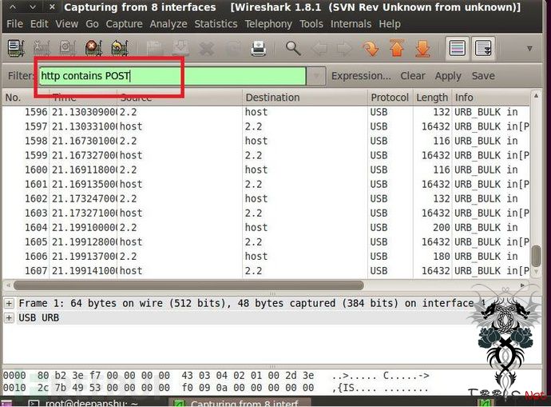The image size is (551, 407).
Task: Jump to the first packet
Action: [396, 49]
